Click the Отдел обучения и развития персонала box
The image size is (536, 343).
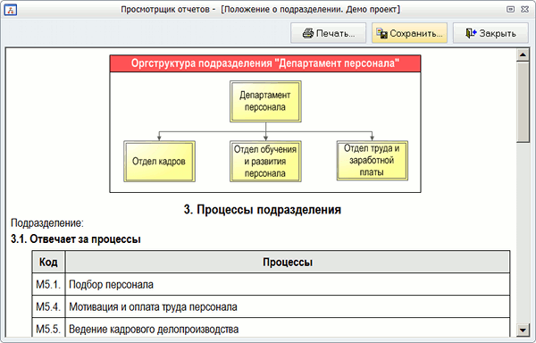[265, 162]
